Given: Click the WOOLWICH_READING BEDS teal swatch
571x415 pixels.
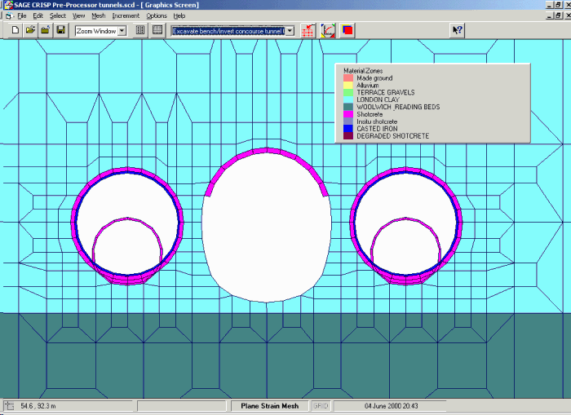Looking at the screenshot, I should (348, 107).
